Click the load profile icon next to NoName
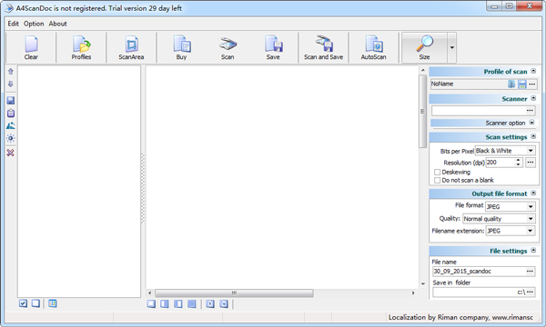This screenshot has height=327, width=546. coord(511,84)
